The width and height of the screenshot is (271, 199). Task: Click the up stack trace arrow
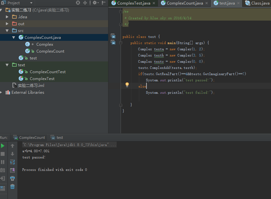tap(12, 146)
